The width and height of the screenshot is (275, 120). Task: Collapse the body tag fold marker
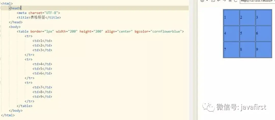[x=1, y=27]
